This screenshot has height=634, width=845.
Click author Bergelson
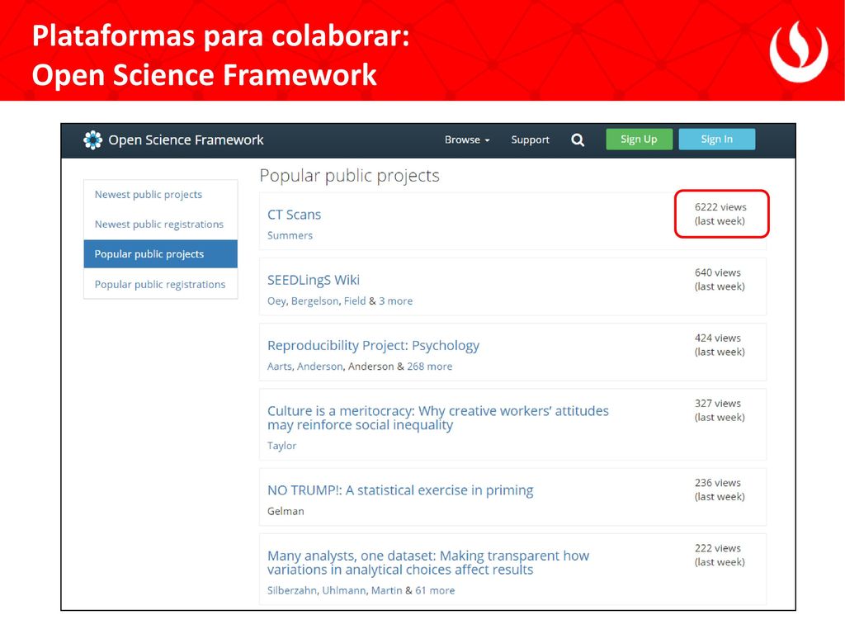tap(315, 301)
